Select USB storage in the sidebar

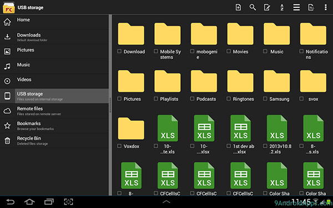point(54,96)
